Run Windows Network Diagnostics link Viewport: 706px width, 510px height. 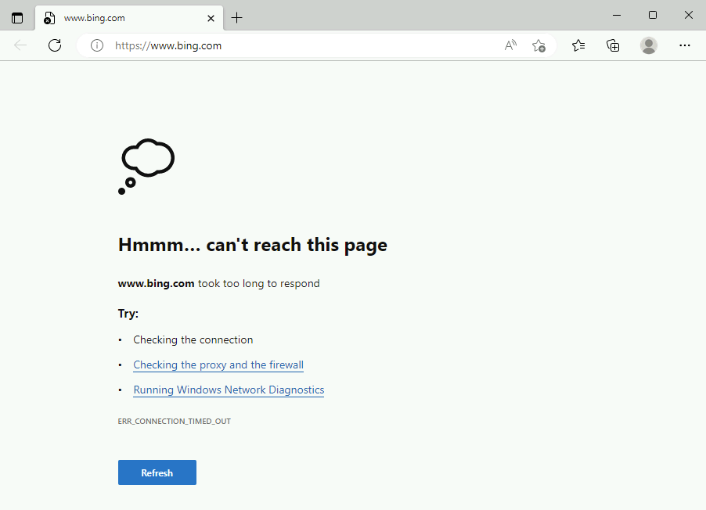(x=229, y=390)
